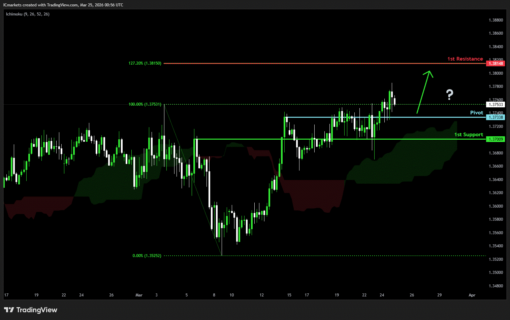This screenshot has width=510, height=320.
Task: Select the 127.20% (1.38150) Fibonacci label
Action: pyautogui.click(x=145, y=63)
